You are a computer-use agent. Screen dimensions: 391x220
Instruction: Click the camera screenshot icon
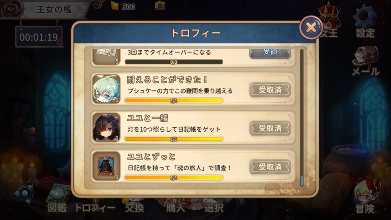coord(160,5)
